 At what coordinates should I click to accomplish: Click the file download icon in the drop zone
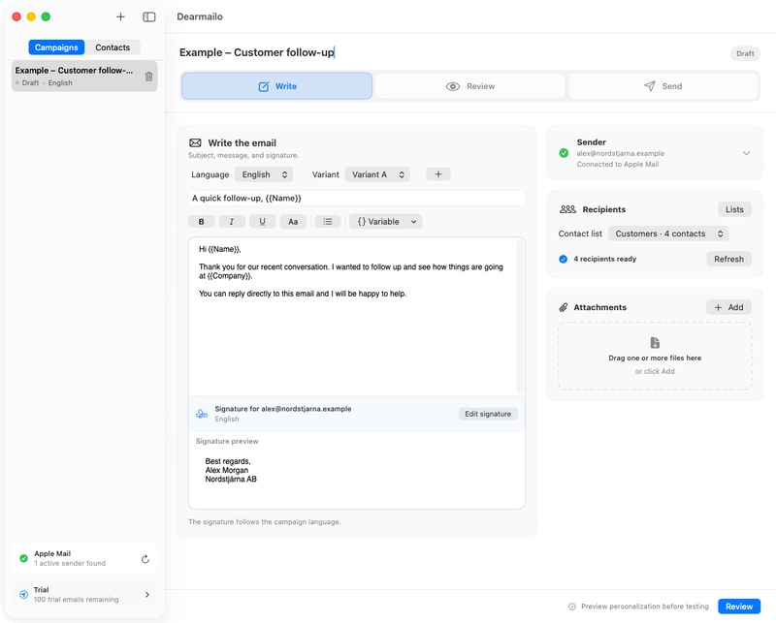click(x=655, y=343)
